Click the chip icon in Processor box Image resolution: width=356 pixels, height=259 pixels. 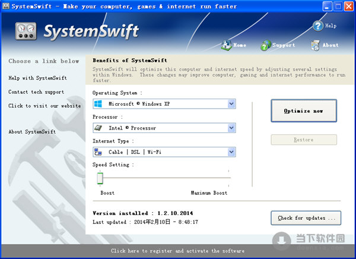tap(98, 128)
